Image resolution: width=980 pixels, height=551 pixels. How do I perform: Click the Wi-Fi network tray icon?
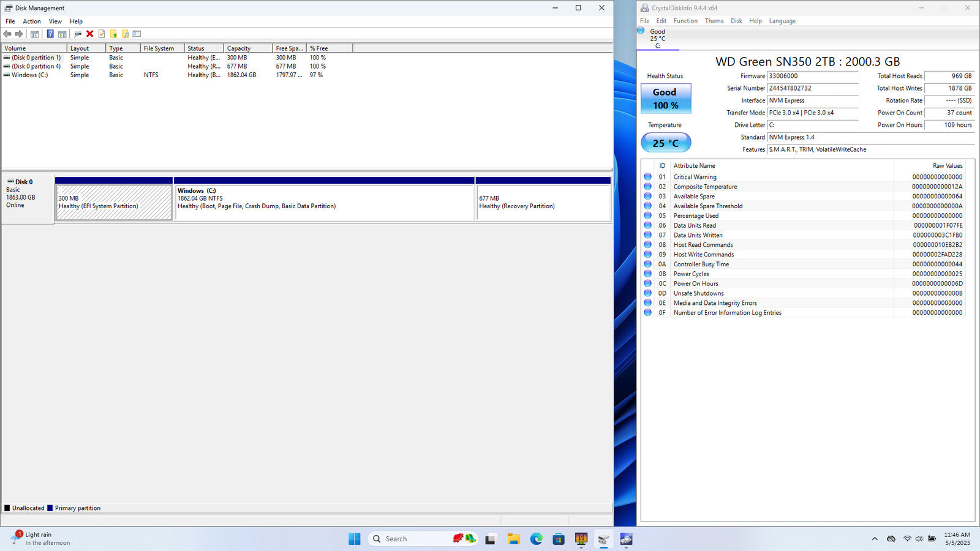point(907,539)
